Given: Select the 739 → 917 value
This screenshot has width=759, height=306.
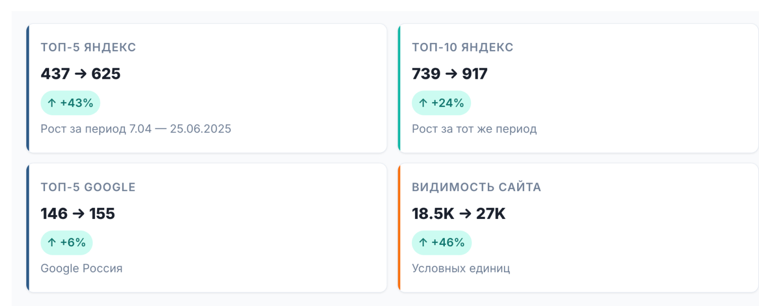Looking at the screenshot, I should pos(449,74).
